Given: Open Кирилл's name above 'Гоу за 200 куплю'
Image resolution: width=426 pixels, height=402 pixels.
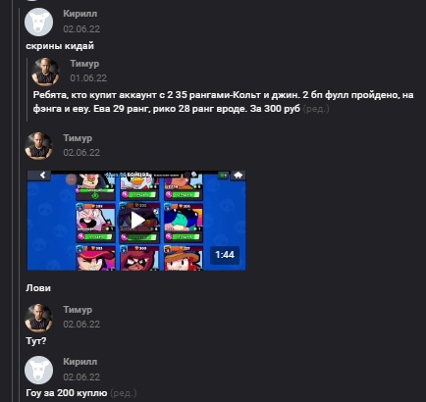Looking at the screenshot, I should [x=80, y=362].
